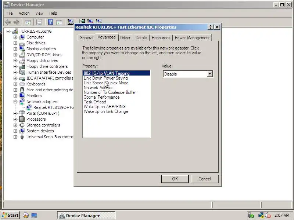Switch to the General tab
This screenshot has height=220, width=294.
click(x=86, y=38)
